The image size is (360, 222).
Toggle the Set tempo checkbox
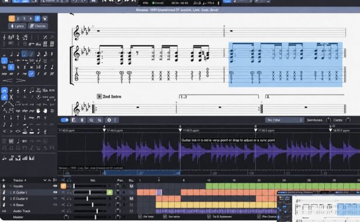(165, 217)
